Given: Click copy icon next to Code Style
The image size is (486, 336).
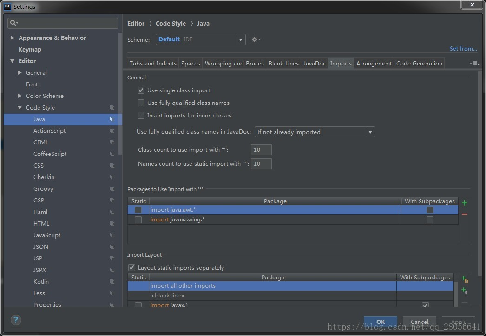Looking at the screenshot, I should (112, 108).
